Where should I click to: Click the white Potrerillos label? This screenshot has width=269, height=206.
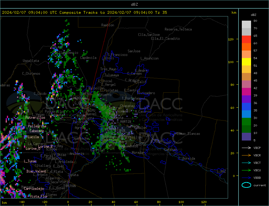click(35, 118)
